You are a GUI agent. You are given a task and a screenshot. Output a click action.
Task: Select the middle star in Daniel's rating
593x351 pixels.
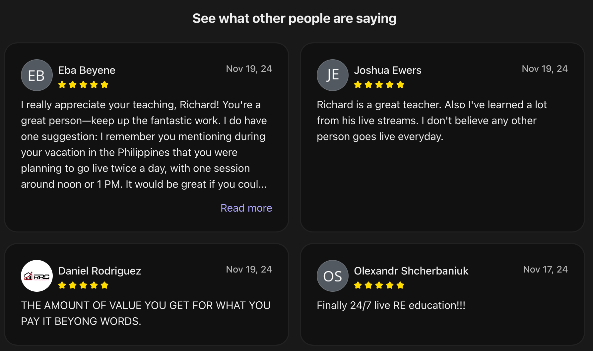[x=83, y=285]
